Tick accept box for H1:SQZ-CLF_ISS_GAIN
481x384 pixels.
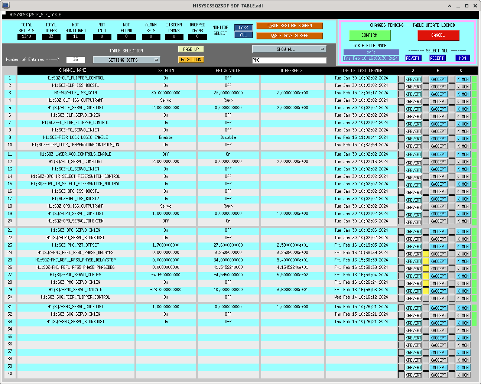tap(426, 94)
